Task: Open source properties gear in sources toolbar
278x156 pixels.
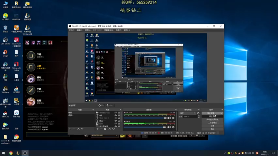Action: (105, 129)
